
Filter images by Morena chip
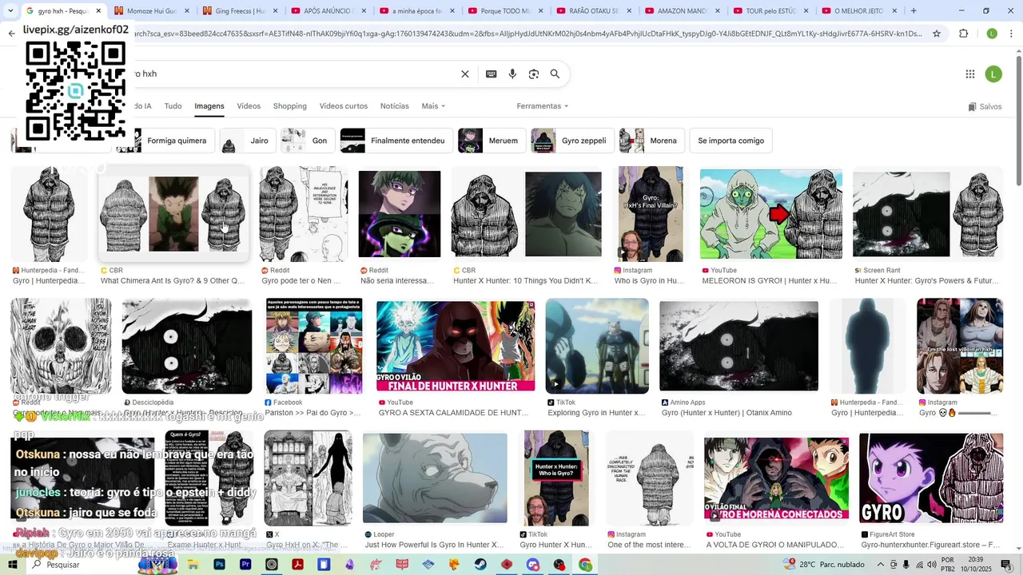[x=651, y=141]
